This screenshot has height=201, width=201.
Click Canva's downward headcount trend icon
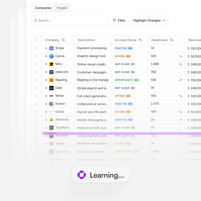[x=180, y=56]
